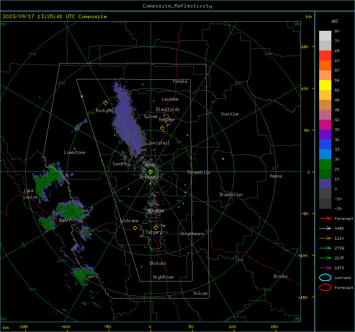Click the Drumheller city label
Screen dimensions: 355x332
point(231,195)
